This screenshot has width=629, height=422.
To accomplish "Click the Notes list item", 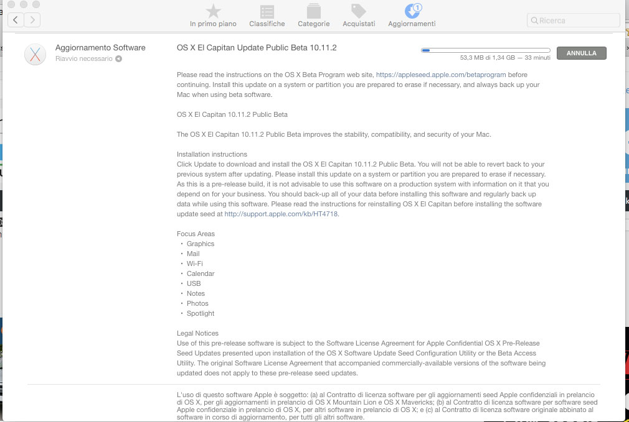I will [196, 293].
